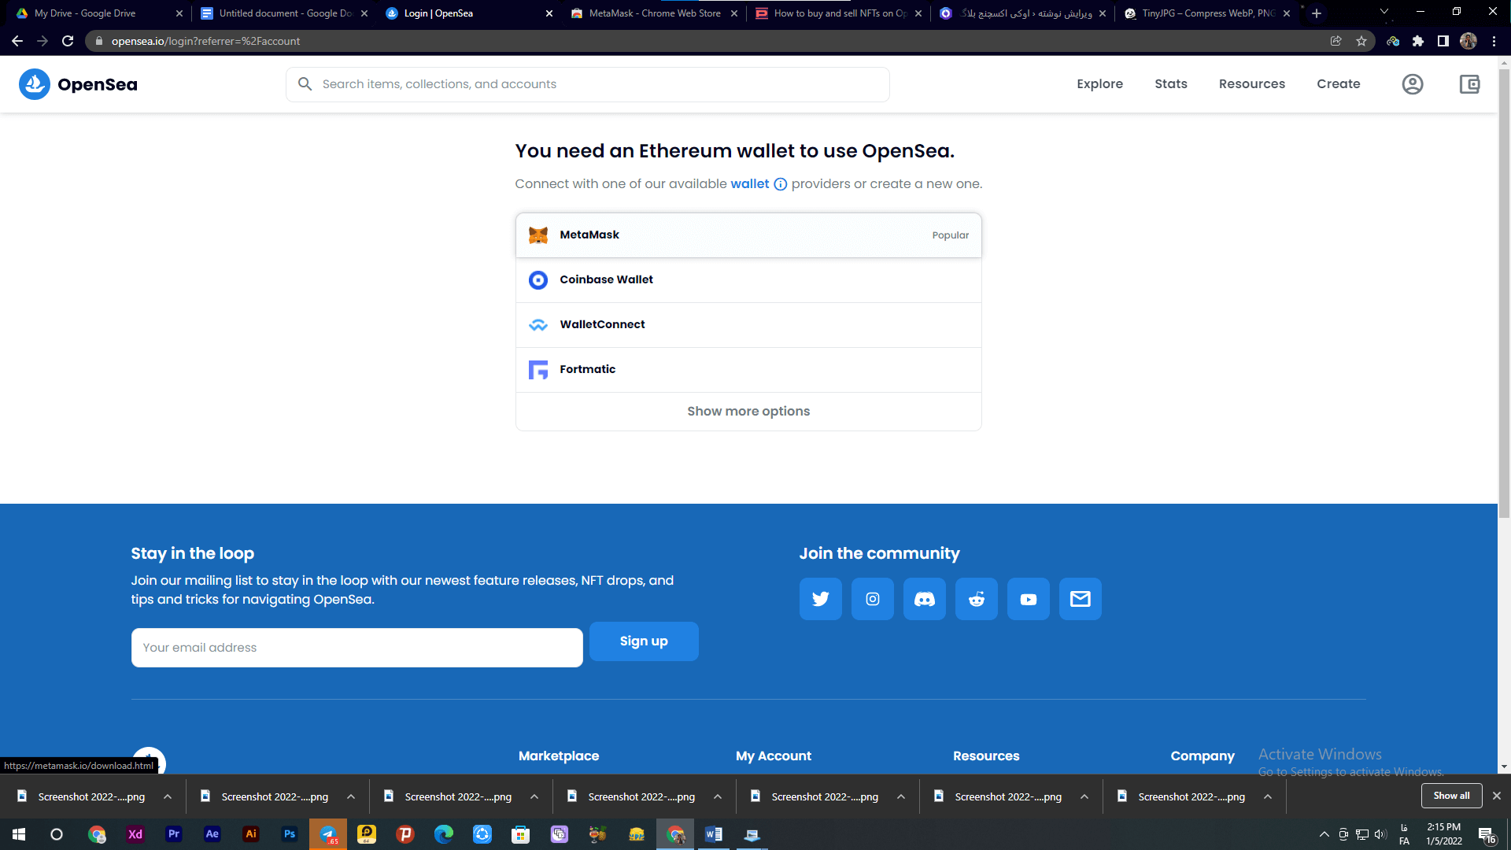Reload the current page

68,41
